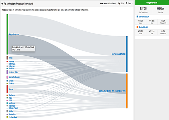Open the View across all Locations dropdown
This screenshot has width=169, height=120.
click(x=108, y=4)
